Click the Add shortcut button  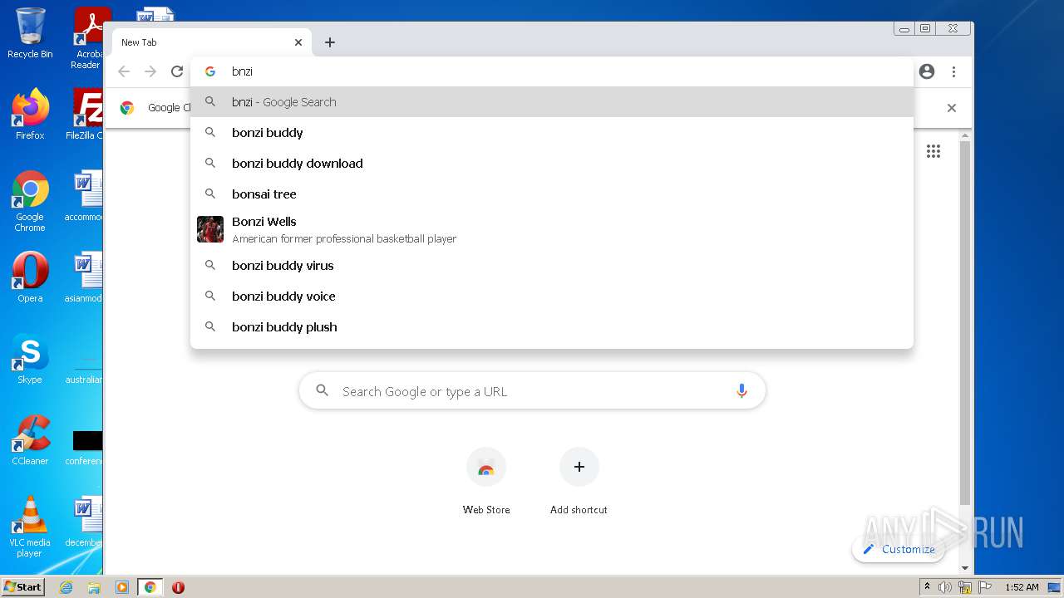click(x=579, y=482)
